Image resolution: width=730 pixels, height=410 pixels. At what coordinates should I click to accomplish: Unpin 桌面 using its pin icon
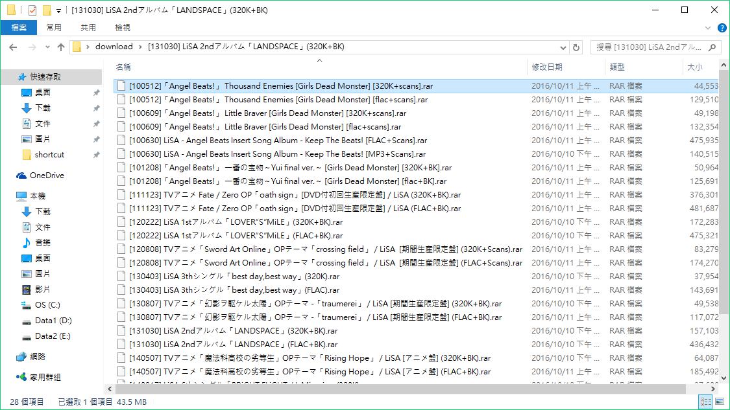97,93
